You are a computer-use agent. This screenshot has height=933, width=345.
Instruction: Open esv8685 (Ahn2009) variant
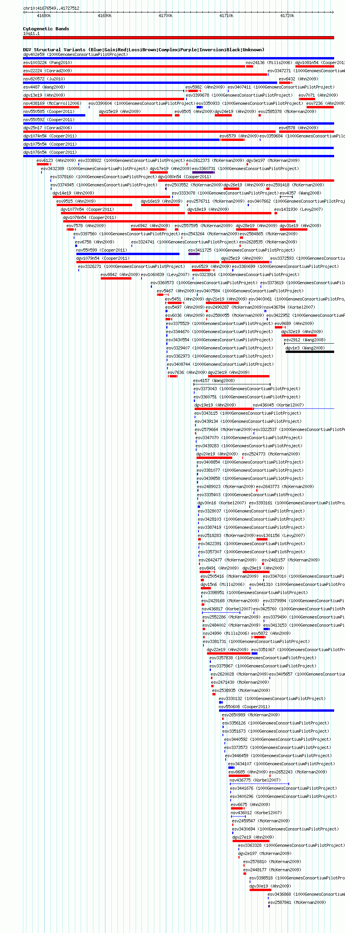(x=248, y=772)
